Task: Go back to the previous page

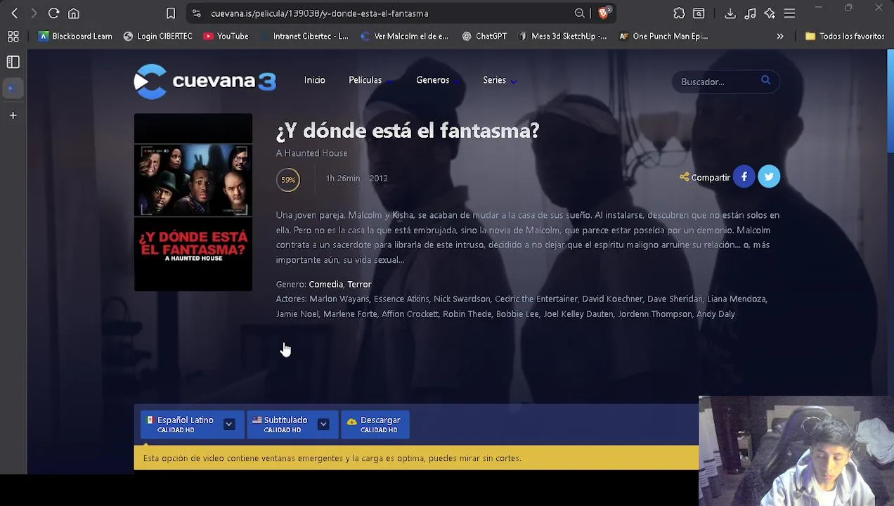Action: click(x=14, y=13)
